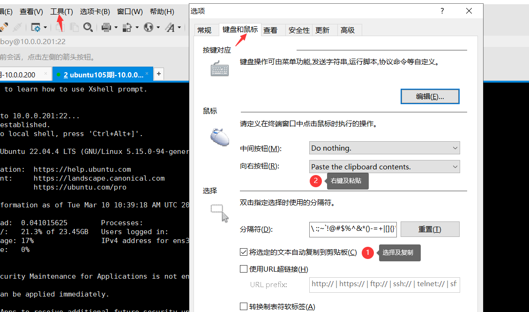Open the 查看(V) menu
The height and width of the screenshot is (312, 529).
coord(31,11)
